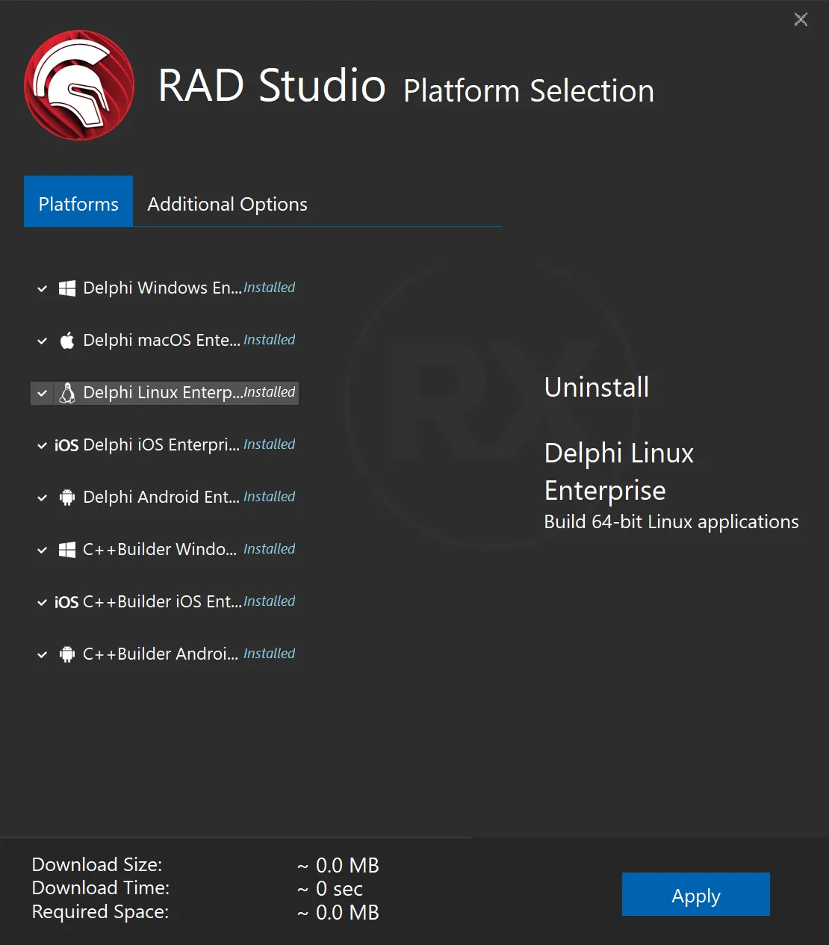Image resolution: width=829 pixels, height=945 pixels.
Task: Click the Download Time label
Action: [101, 887]
